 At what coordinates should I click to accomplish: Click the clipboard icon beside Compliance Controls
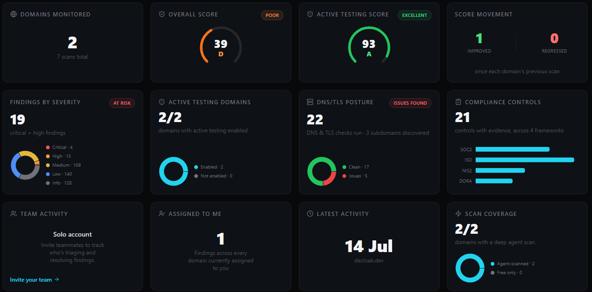coord(458,102)
